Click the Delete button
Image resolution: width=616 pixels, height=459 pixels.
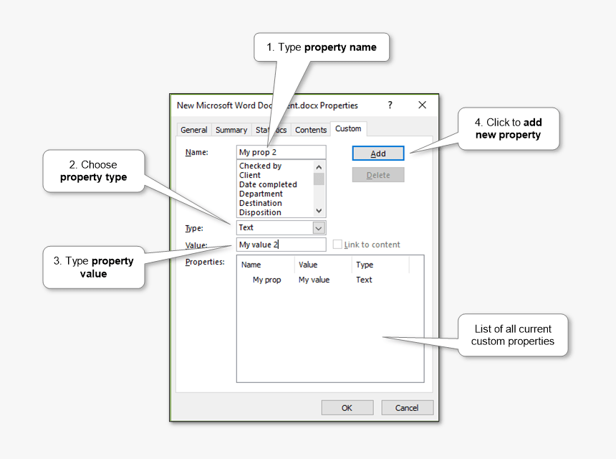pos(377,174)
